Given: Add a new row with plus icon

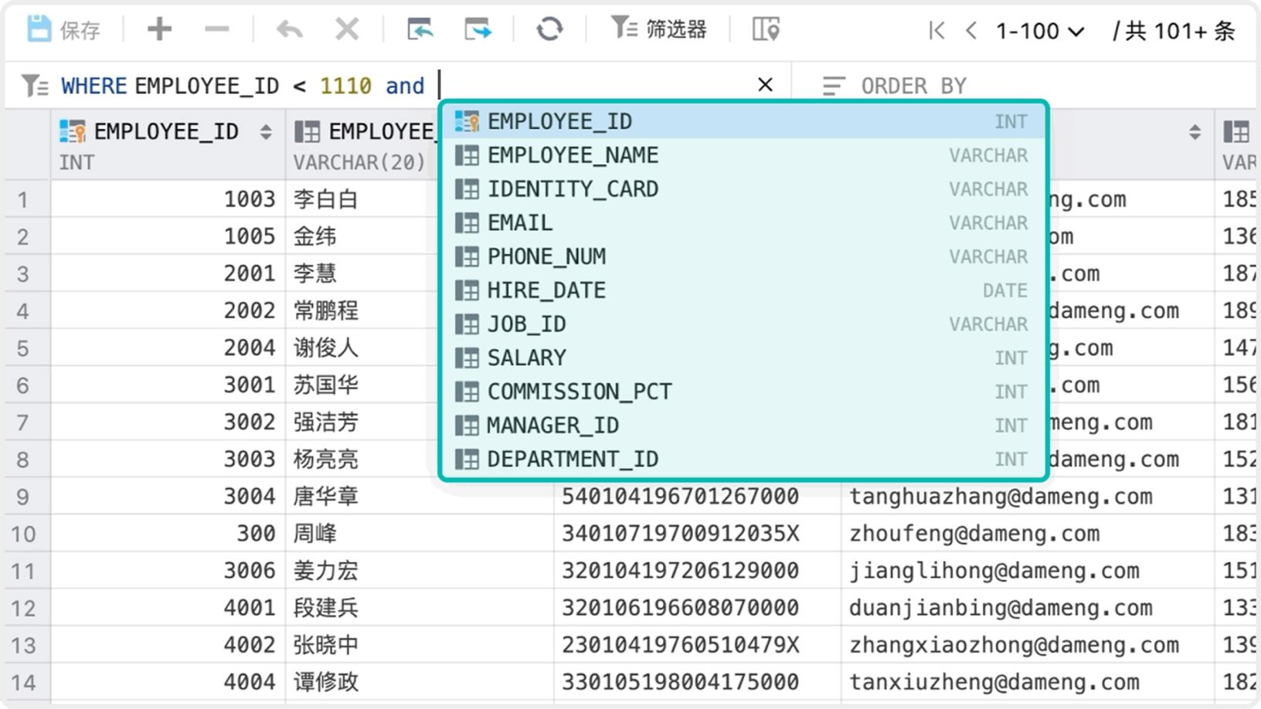Looking at the screenshot, I should point(159,29).
